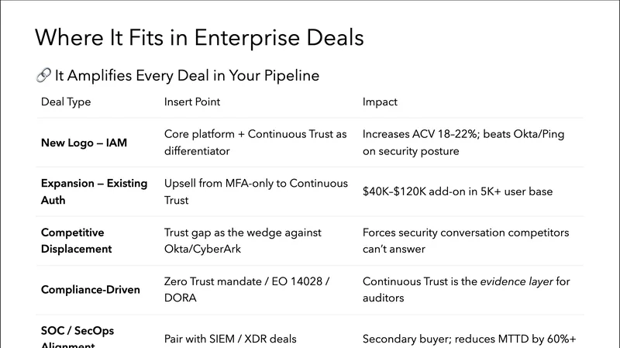620x348 pixels.
Task: Click the 'Impact' column header
Action: coord(381,102)
